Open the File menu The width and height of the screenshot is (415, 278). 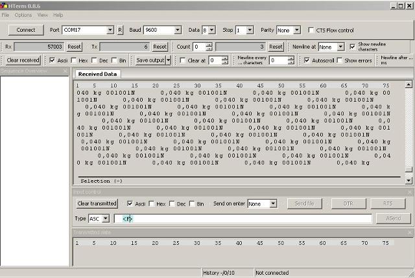tap(5, 15)
